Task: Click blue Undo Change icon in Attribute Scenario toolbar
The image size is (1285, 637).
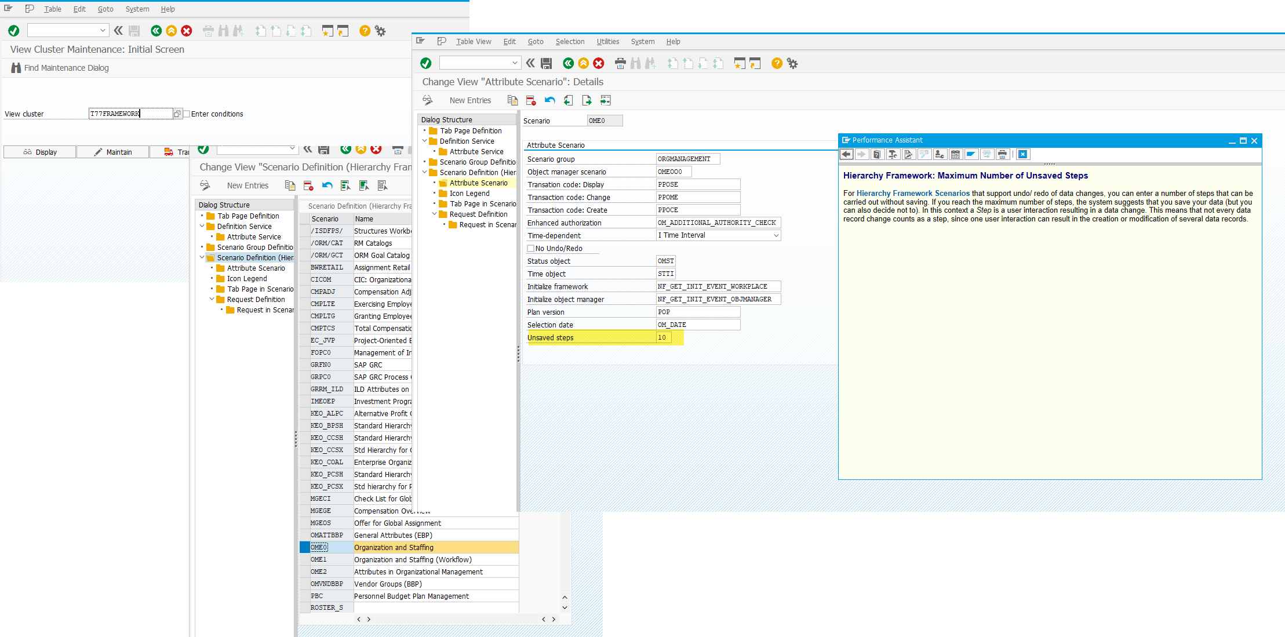Action: tap(549, 100)
